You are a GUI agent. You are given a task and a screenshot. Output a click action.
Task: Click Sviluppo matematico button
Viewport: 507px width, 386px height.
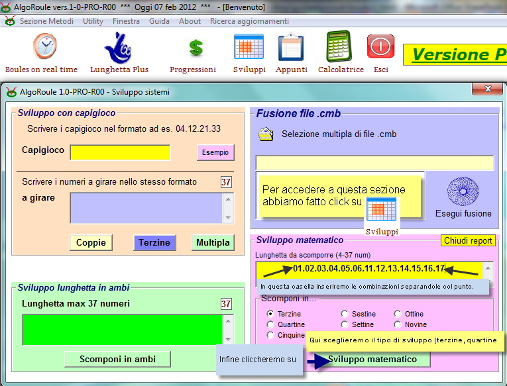tap(372, 360)
